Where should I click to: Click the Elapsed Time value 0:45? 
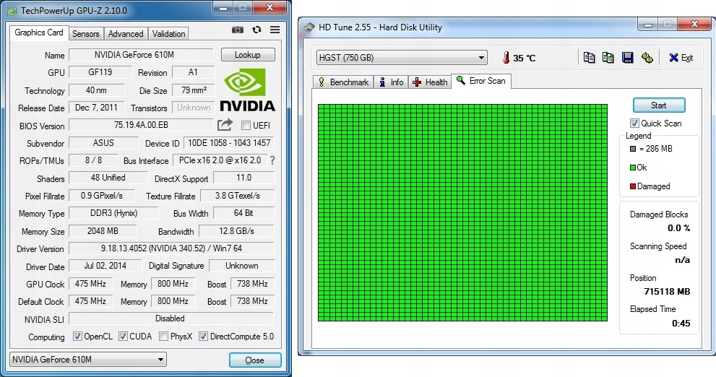(681, 323)
